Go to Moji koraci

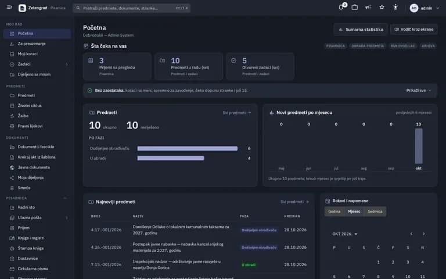pyautogui.click(x=37, y=54)
